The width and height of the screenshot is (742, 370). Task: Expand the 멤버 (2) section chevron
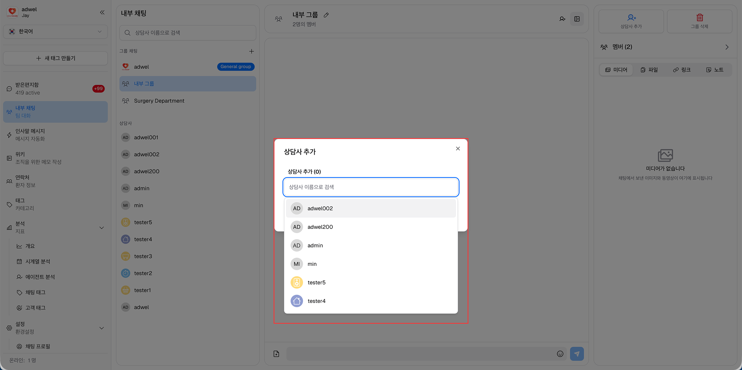click(x=727, y=47)
